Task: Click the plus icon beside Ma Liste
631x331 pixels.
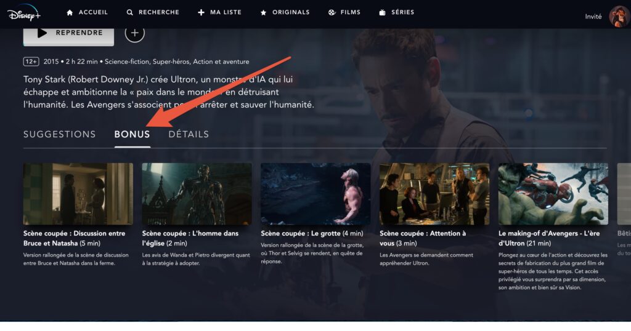Action: click(202, 12)
